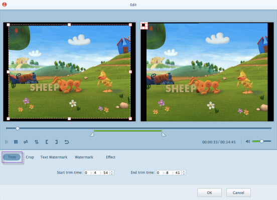Set trim start bracket icon
The width and height of the screenshot is (277, 200).
(47, 142)
